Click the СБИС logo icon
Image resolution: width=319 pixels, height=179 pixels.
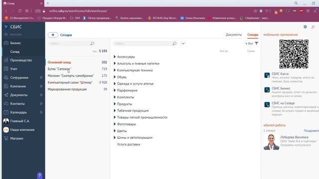click(6, 27)
